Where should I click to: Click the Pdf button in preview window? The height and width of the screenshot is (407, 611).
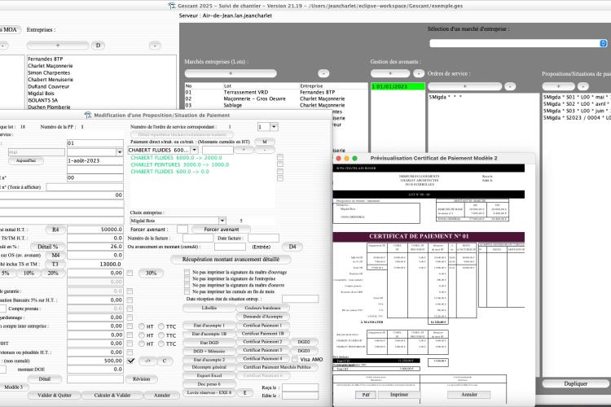(366, 395)
